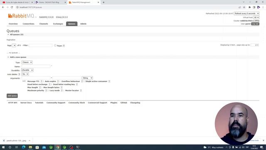
Task: Open the HTTP API link
Action: [x=13, y=103]
